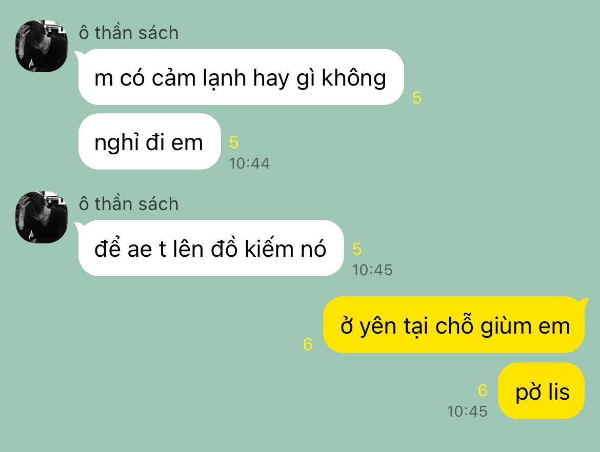
Task: Click the word 'không' in the first message
Action: click(x=353, y=78)
